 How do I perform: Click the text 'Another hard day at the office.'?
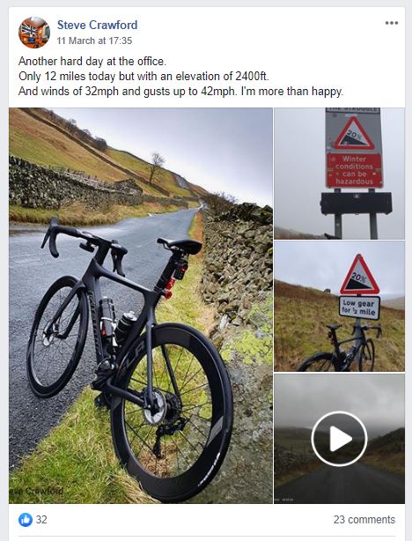point(92,62)
